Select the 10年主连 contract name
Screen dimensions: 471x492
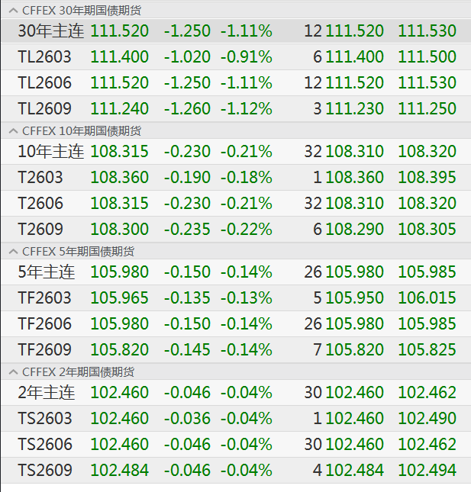(x=50, y=152)
